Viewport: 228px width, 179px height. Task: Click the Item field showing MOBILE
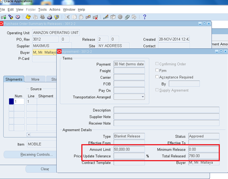[x=42, y=144]
